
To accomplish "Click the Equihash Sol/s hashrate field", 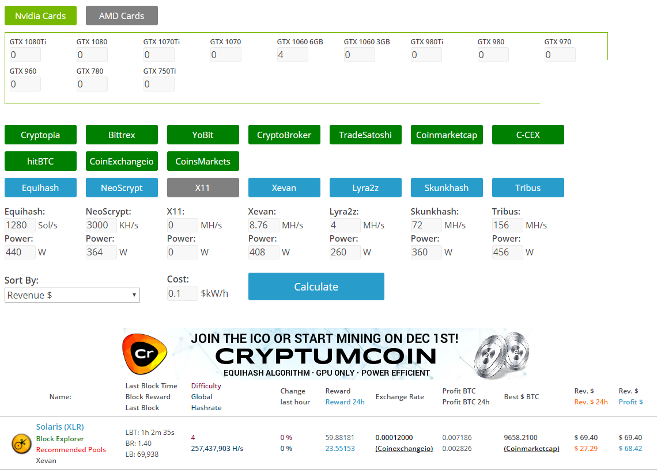I will [x=20, y=225].
